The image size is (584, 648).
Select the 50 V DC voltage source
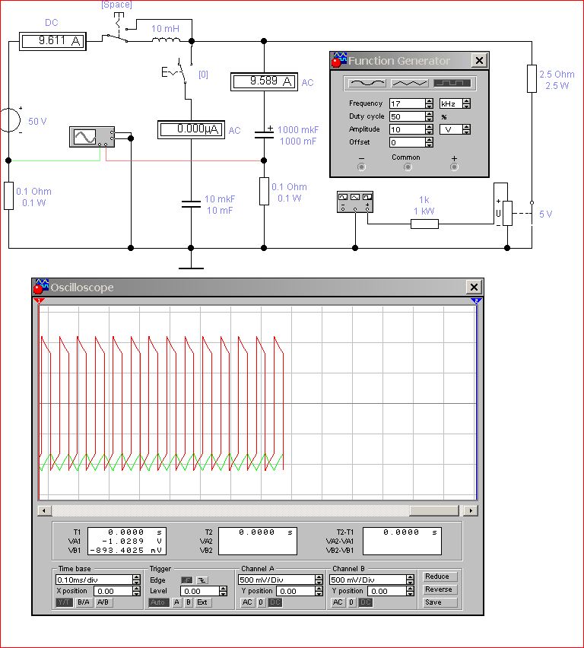[x=9, y=120]
